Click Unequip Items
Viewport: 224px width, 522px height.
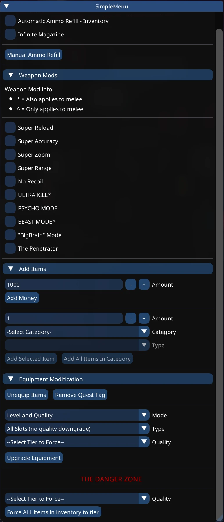click(26, 395)
